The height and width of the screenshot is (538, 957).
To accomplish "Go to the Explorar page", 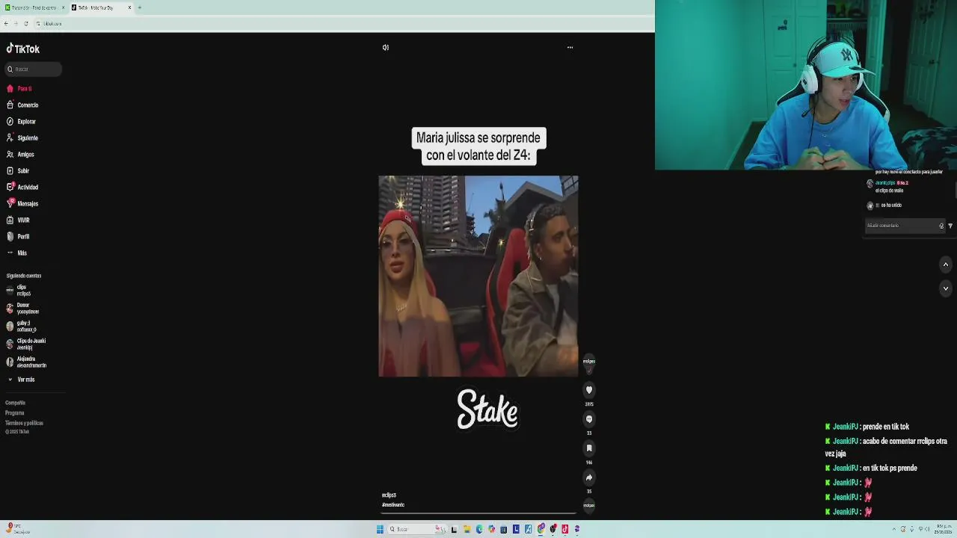I will [21, 121].
